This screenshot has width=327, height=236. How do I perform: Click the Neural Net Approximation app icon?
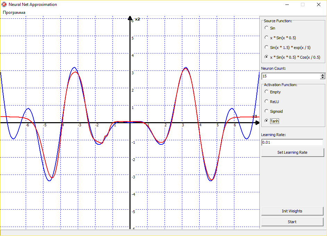point(4,5)
